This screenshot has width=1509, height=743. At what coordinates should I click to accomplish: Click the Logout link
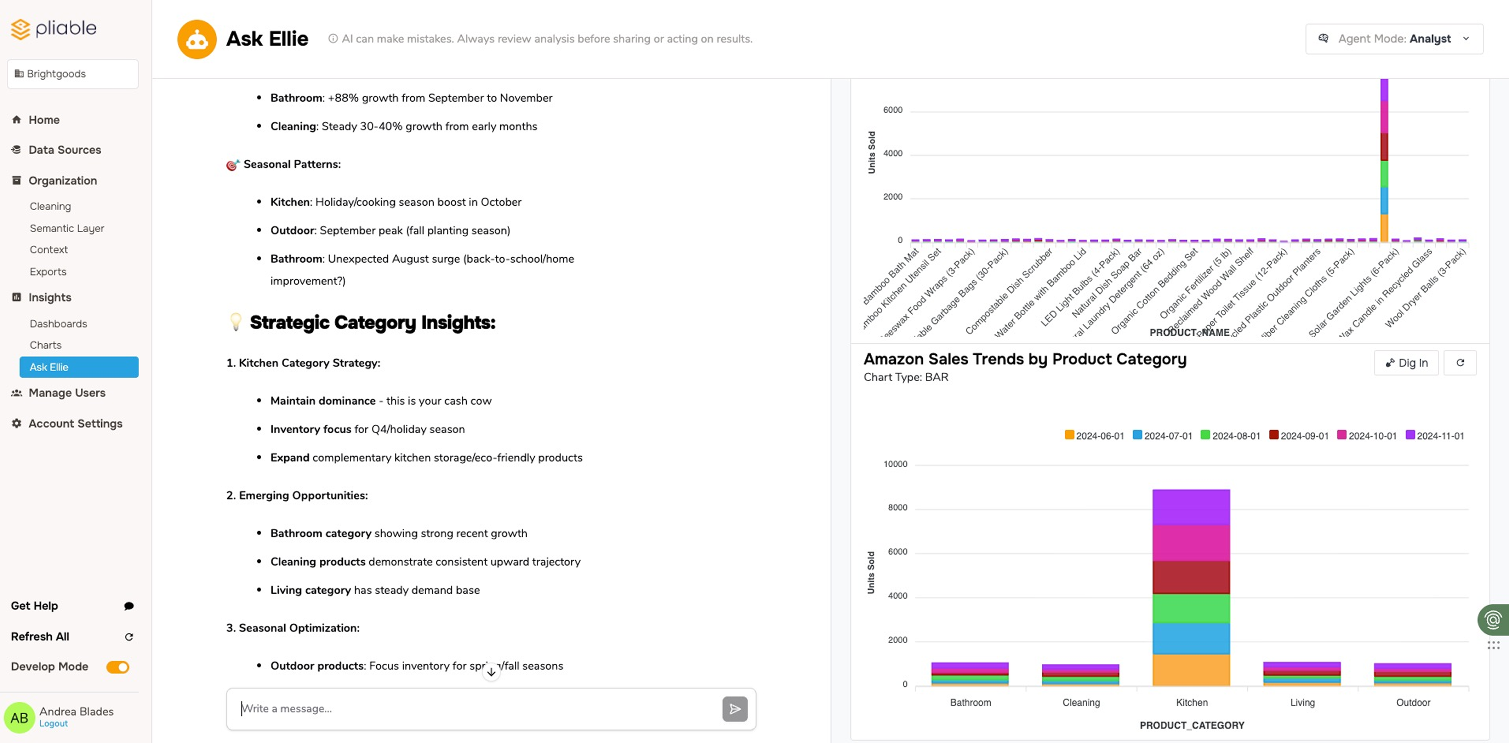(53, 724)
